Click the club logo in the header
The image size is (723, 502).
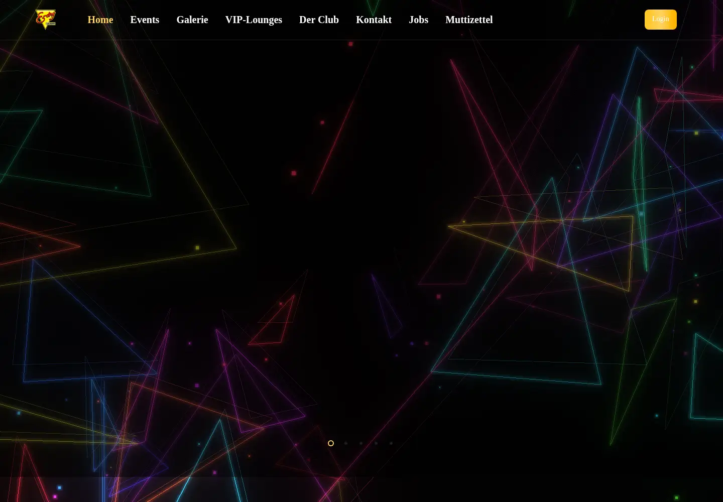pyautogui.click(x=46, y=20)
